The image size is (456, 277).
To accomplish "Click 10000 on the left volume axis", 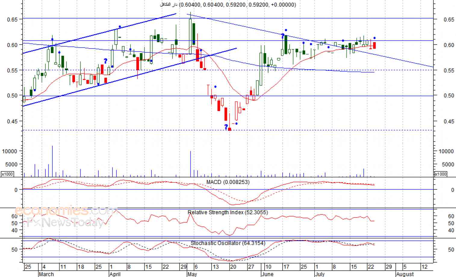I will click(10, 151).
